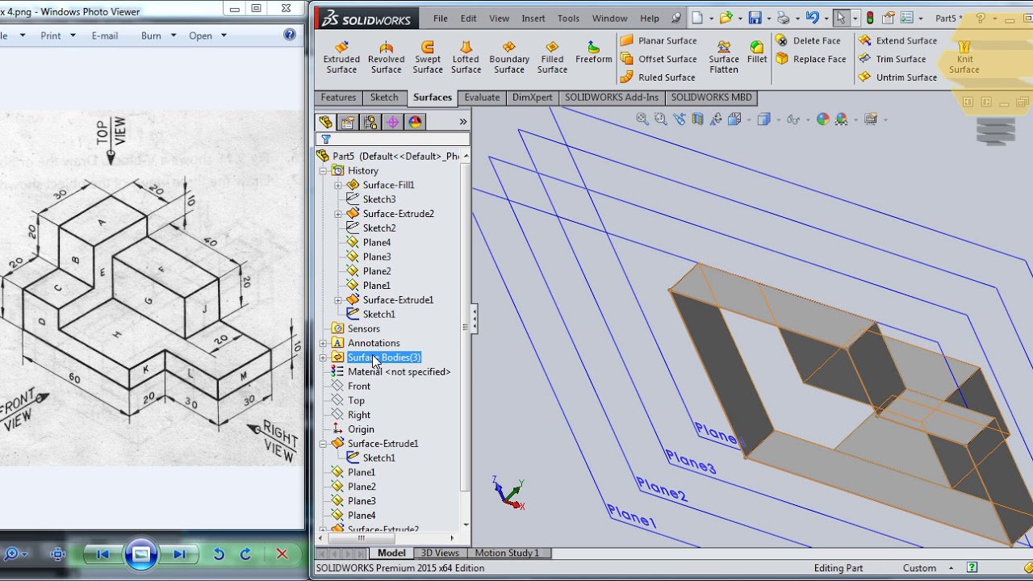Switch to the SOLIDWORKS Add-Ins tab
The image size is (1033, 581).
click(x=612, y=98)
